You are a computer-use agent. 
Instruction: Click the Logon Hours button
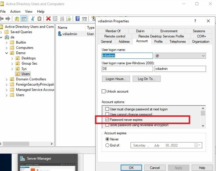(116, 79)
